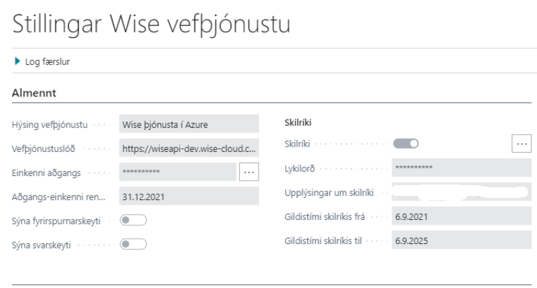Image resolution: width=537 pixels, height=288 pixels.
Task: Click the bold Skilríki group heading
Action: tap(291, 123)
